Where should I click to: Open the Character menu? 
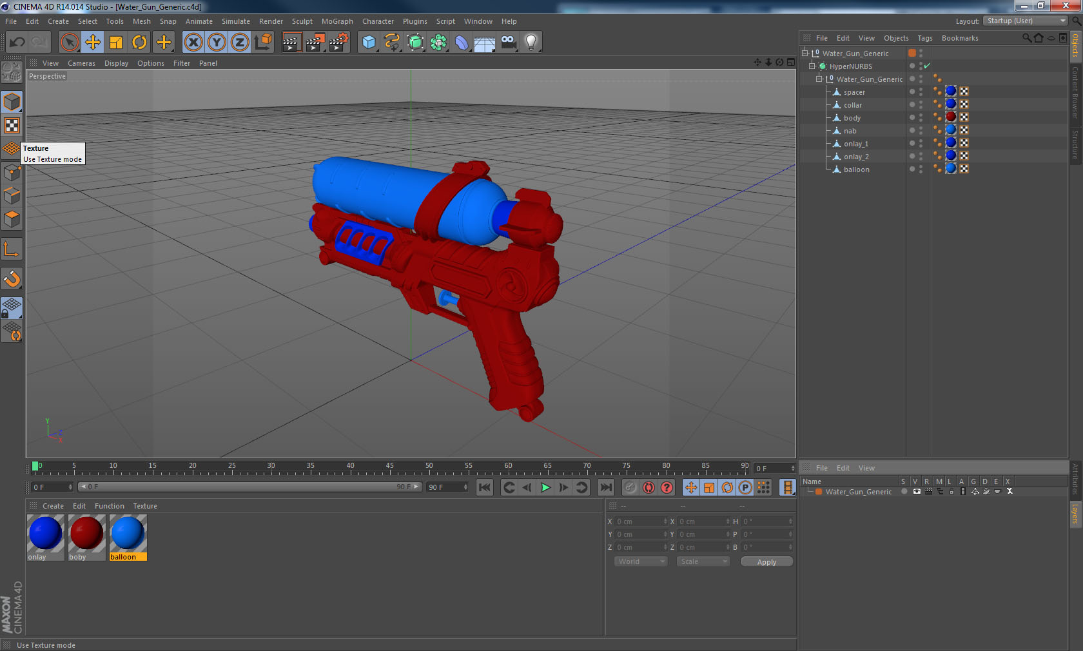[378, 21]
